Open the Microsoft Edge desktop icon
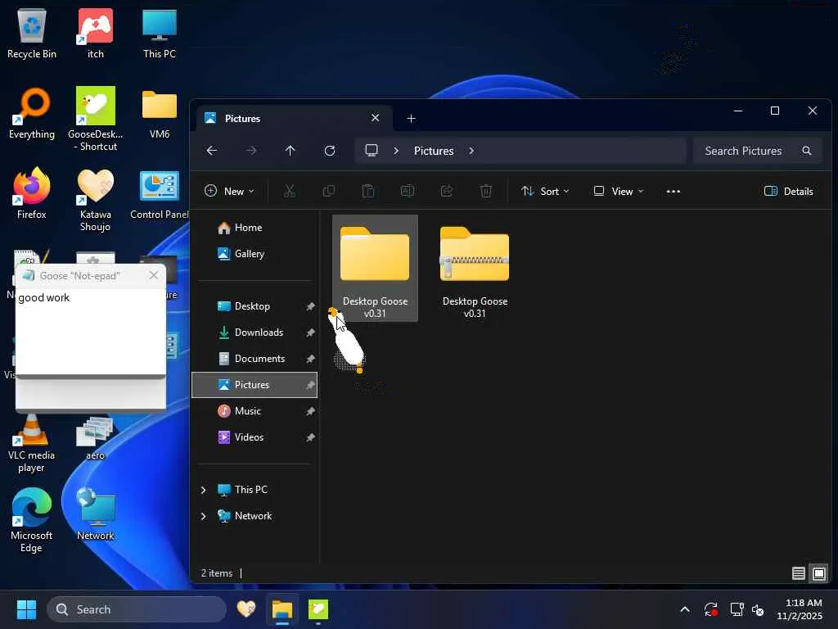The width and height of the screenshot is (838, 629). [32, 520]
